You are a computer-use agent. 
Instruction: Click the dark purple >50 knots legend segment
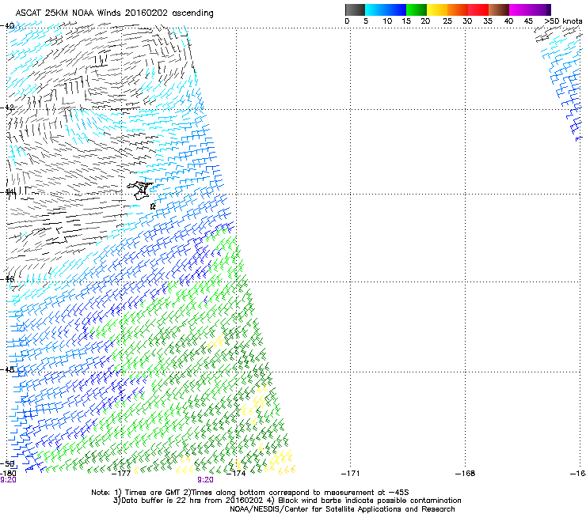point(549,9)
